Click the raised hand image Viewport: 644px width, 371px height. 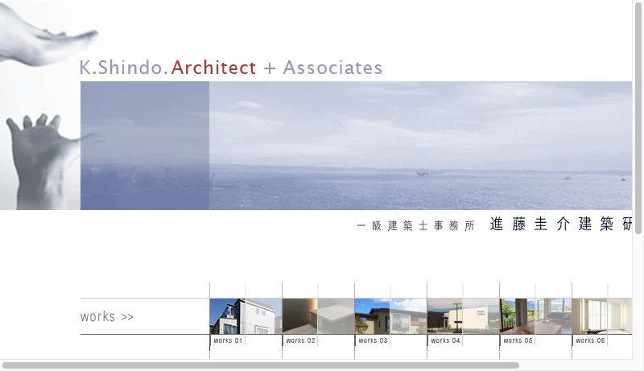click(x=45, y=161)
